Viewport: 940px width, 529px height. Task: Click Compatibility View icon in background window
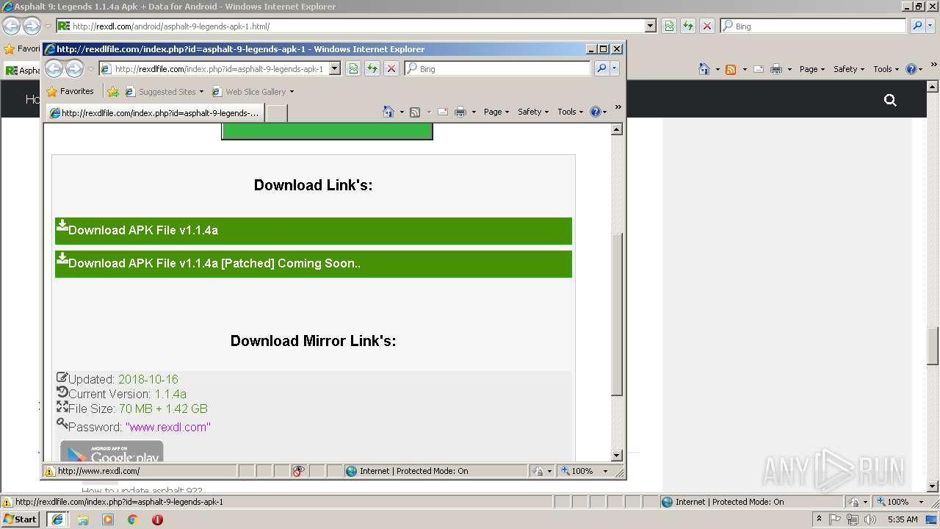pos(669,26)
